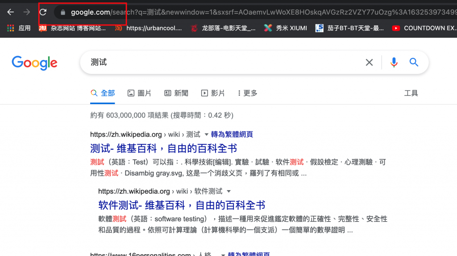The width and height of the screenshot is (457, 256).
Task: Switch to the 圖片 images tab
Action: point(139,93)
